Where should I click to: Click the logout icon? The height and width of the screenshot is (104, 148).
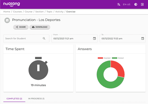[142, 5]
